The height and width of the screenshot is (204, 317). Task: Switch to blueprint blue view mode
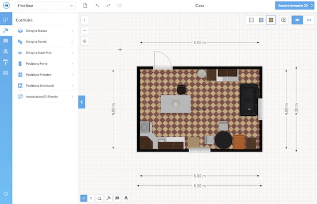[x=261, y=20]
